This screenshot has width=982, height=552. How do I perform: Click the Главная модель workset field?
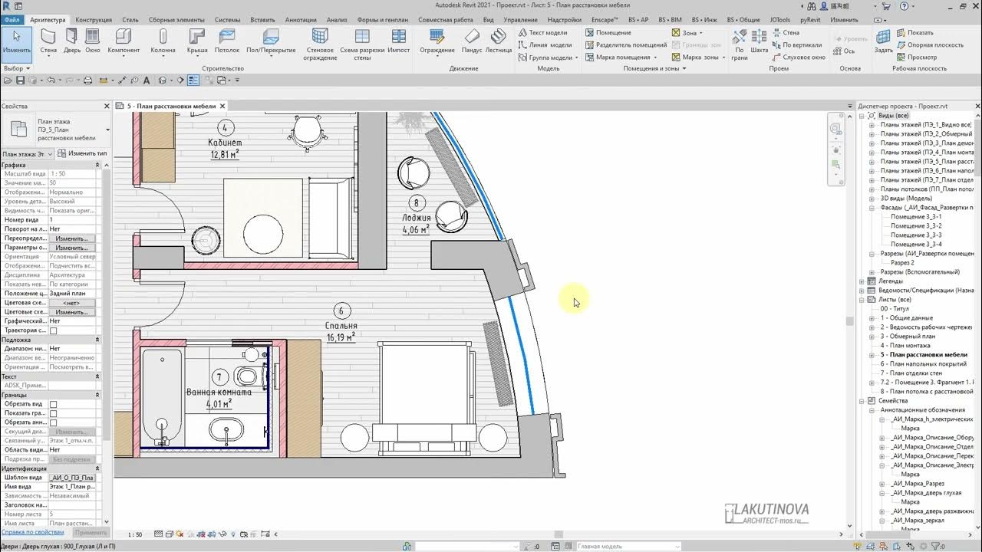point(628,547)
